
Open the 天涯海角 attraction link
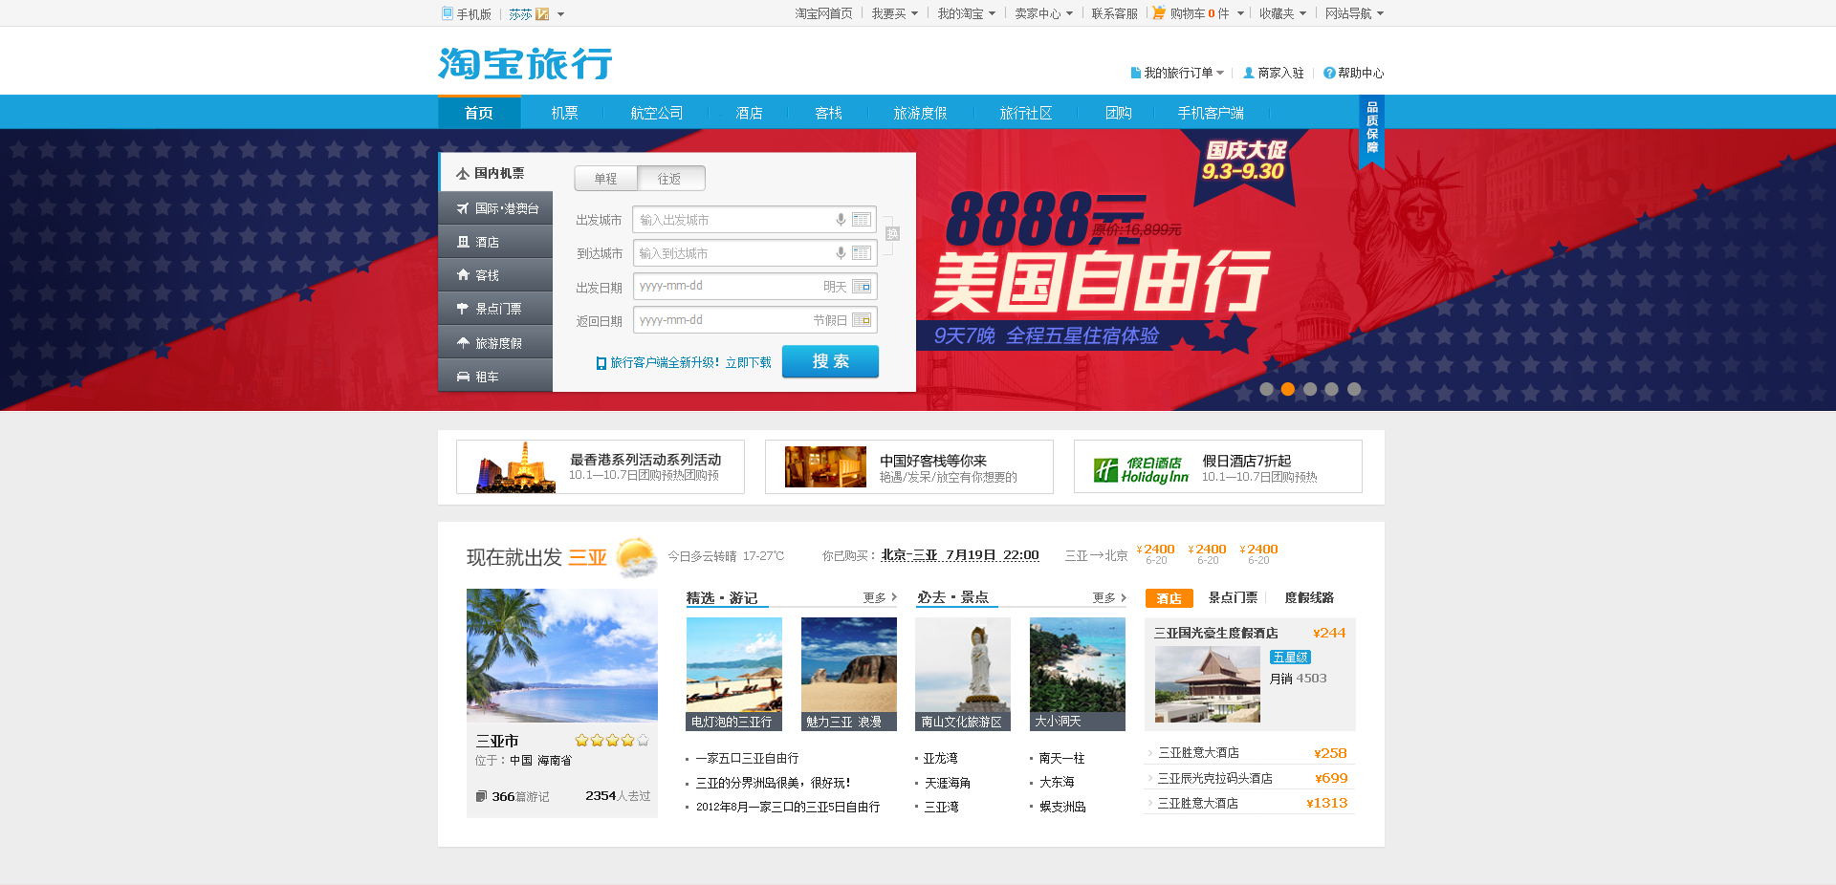[948, 783]
